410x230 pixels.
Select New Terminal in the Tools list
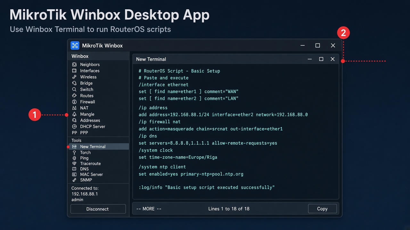coord(98,147)
